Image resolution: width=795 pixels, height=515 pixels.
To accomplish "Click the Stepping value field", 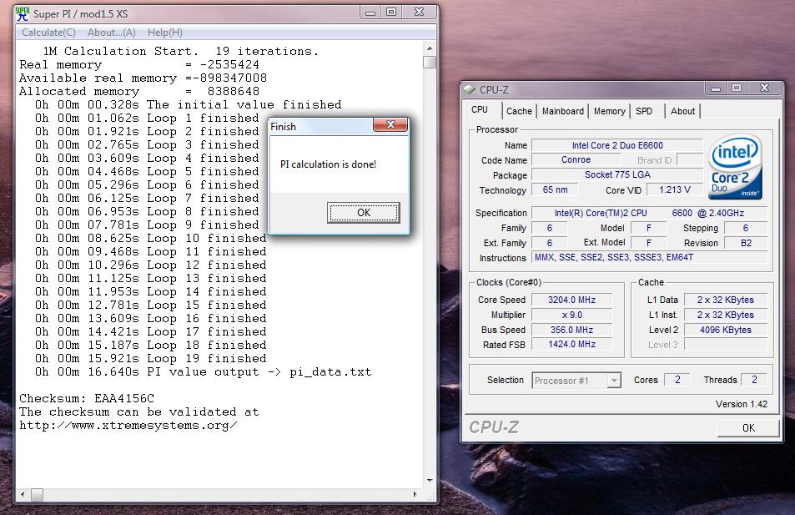I will click(745, 229).
